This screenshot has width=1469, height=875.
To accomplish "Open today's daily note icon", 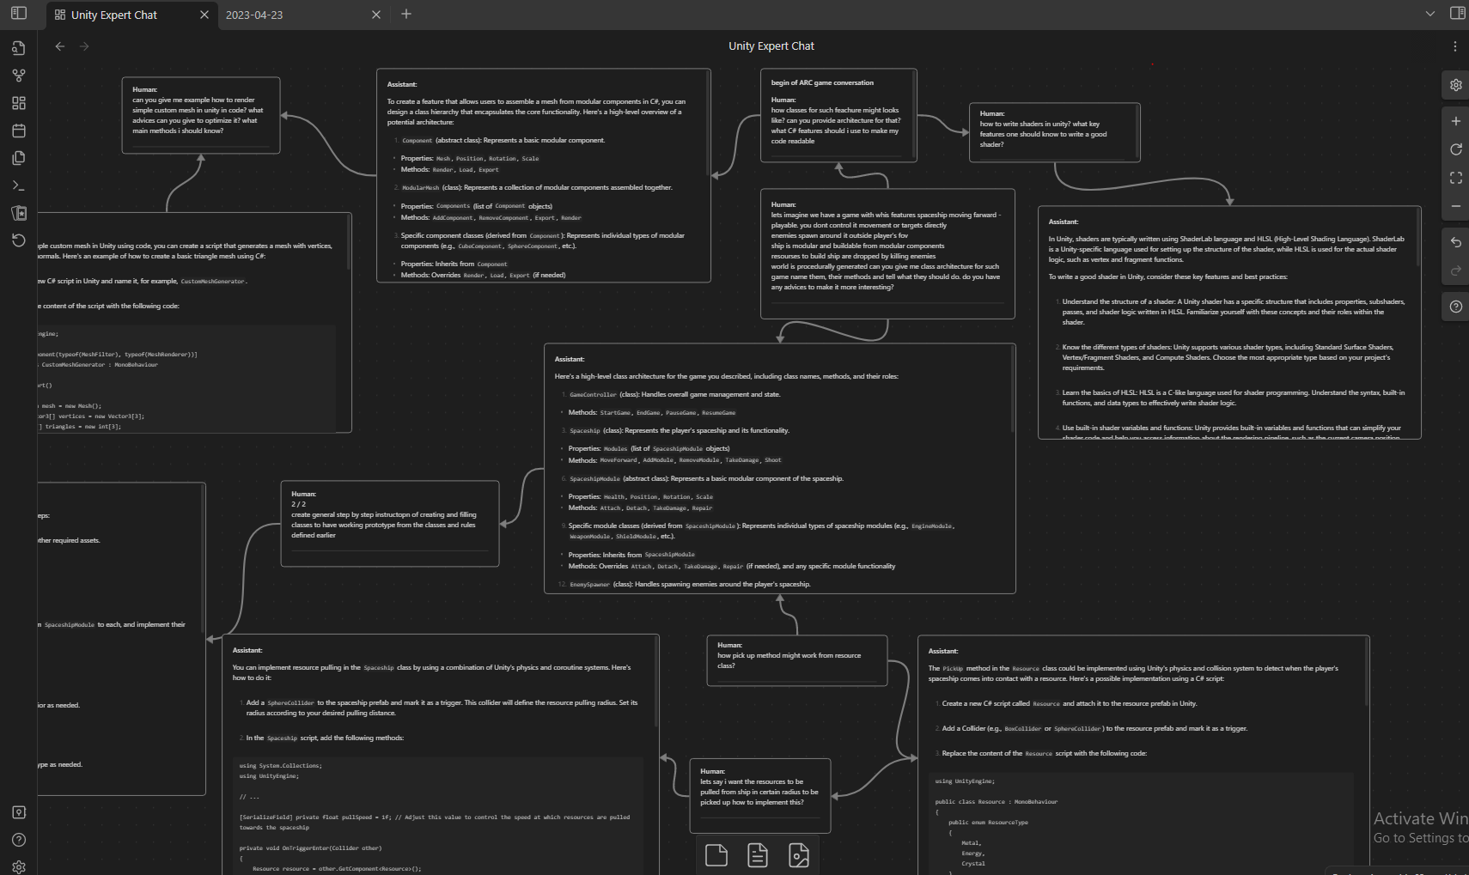I will point(19,131).
